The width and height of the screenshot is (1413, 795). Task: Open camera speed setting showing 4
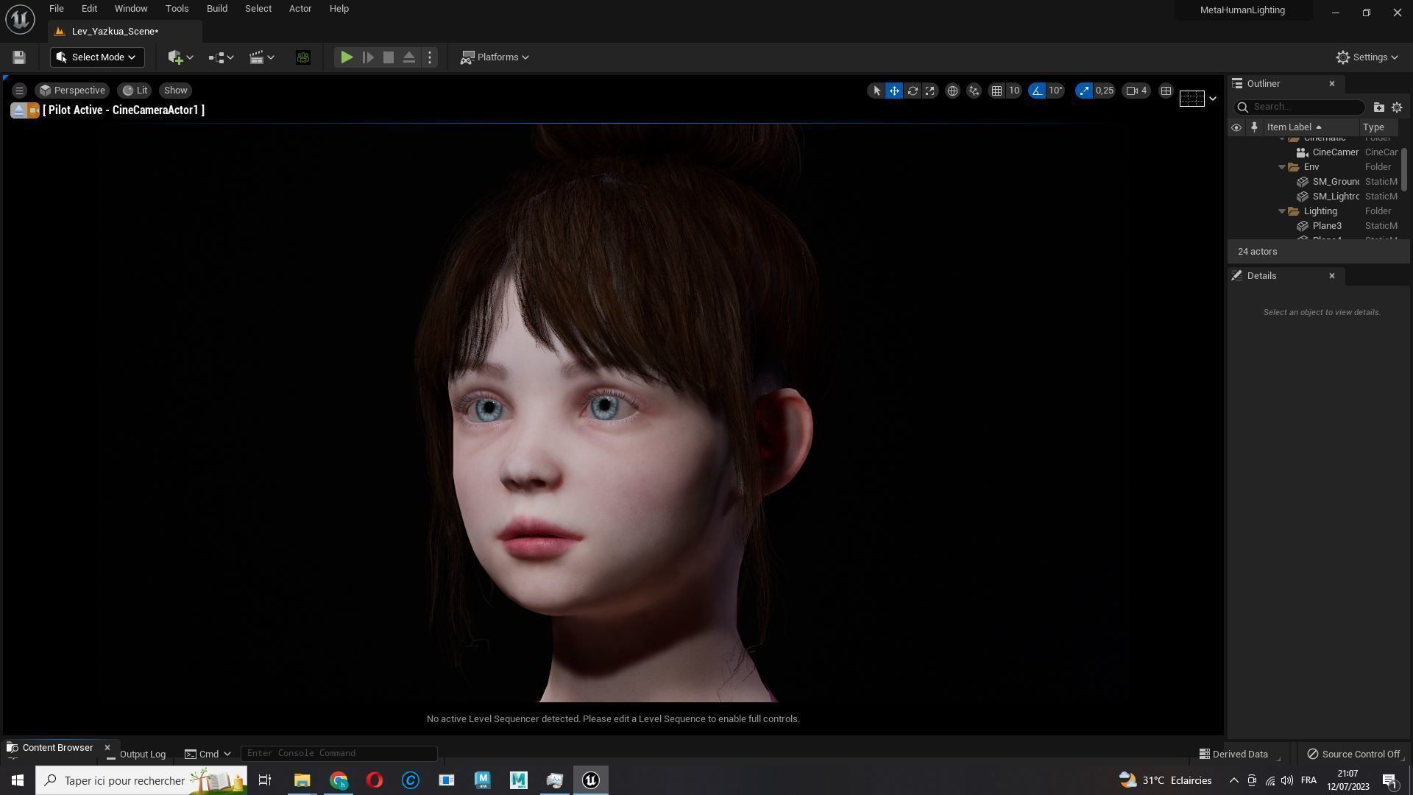(1137, 91)
